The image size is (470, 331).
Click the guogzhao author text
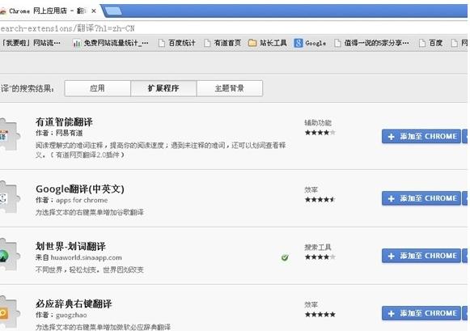tap(71, 315)
